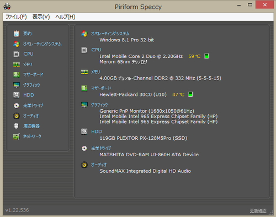276x217 pixels.
Task: Select text SoundMAX Integrated Digital HD Audio
Action: [x=145, y=171]
